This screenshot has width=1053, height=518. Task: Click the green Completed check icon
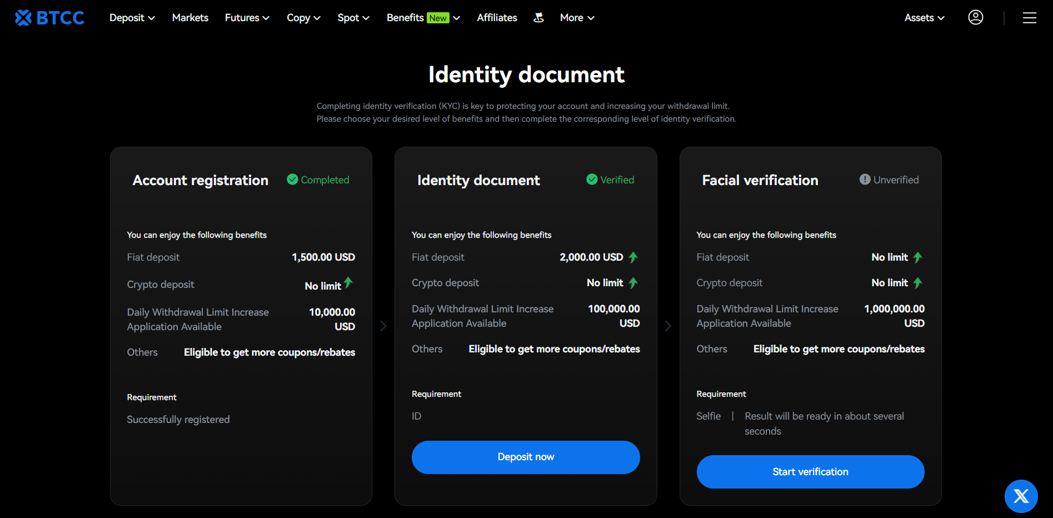click(x=292, y=180)
